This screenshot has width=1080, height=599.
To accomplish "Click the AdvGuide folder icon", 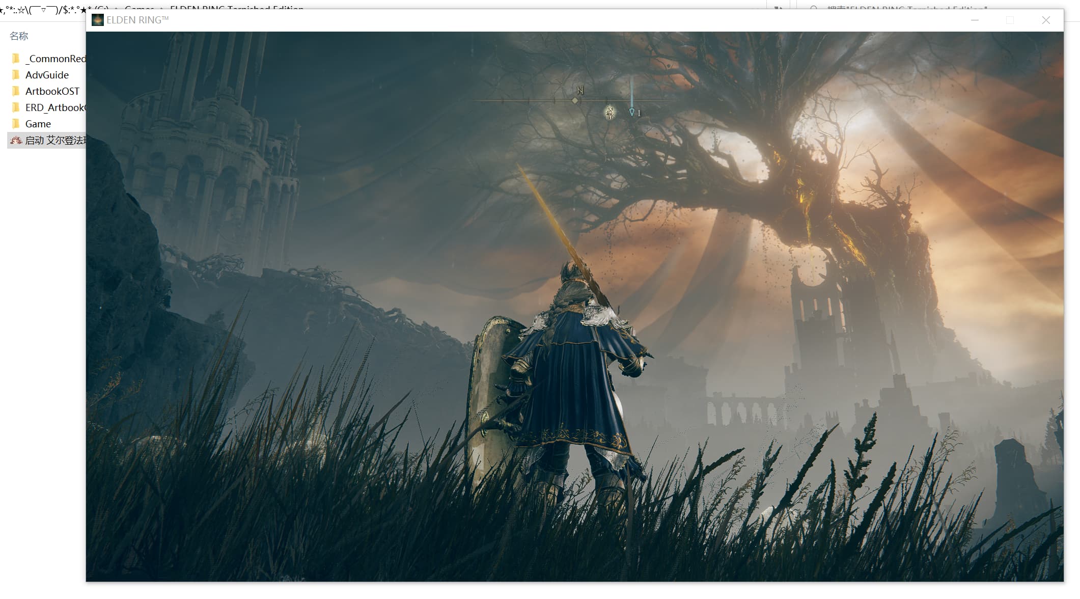I will coord(16,75).
